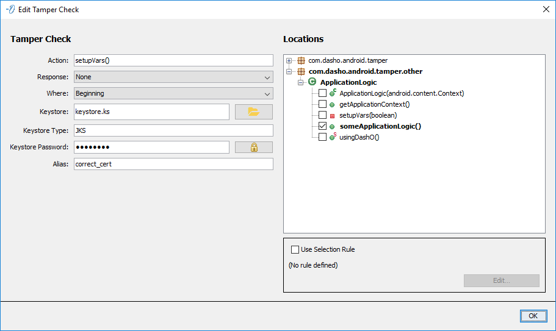Click the red setupVars(boolean) method icon

[x=332, y=116]
